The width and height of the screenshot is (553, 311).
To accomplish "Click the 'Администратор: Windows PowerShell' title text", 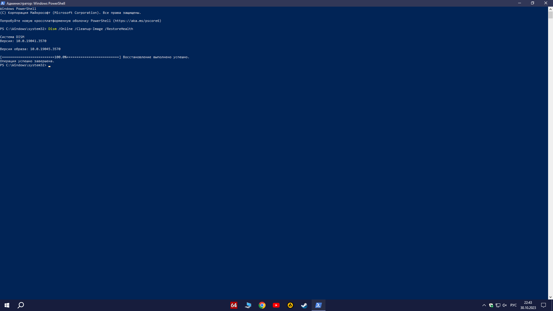I will tap(36, 3).
